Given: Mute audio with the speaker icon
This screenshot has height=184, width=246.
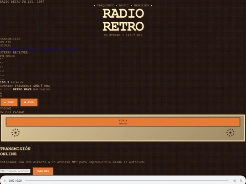Looking at the screenshot, I should 235,181.
